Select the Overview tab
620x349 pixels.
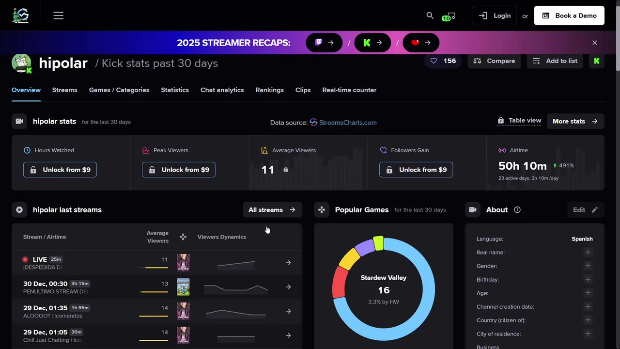pyautogui.click(x=26, y=90)
